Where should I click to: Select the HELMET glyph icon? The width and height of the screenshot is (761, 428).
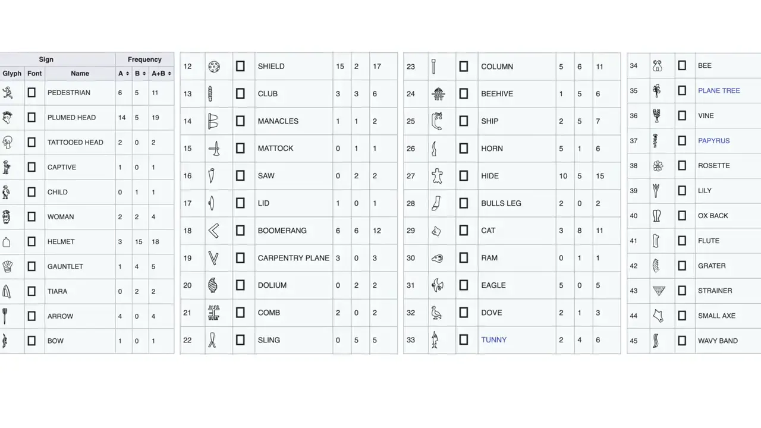click(7, 242)
